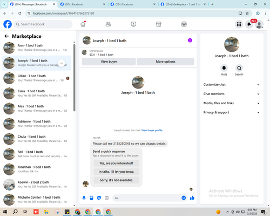Send a voice clip with the microphone icon

click(x=84, y=198)
